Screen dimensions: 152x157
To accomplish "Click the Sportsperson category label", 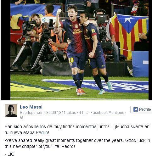I will tap(31, 113).
